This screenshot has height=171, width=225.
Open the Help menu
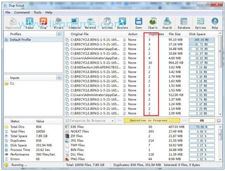(x=49, y=12)
